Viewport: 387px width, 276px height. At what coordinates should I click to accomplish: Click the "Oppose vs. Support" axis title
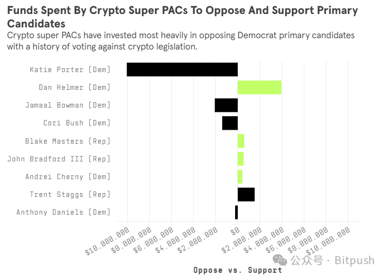[x=238, y=270]
